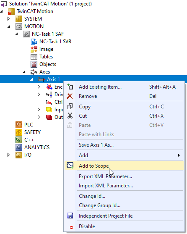Click the TwinCAT Motion project icon
Viewport: 187px width, 234px height.
point(11,11)
